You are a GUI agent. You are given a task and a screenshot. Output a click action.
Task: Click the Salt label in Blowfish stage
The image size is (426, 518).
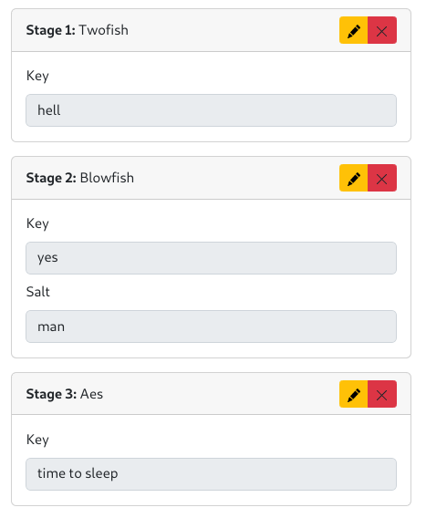coord(38,292)
